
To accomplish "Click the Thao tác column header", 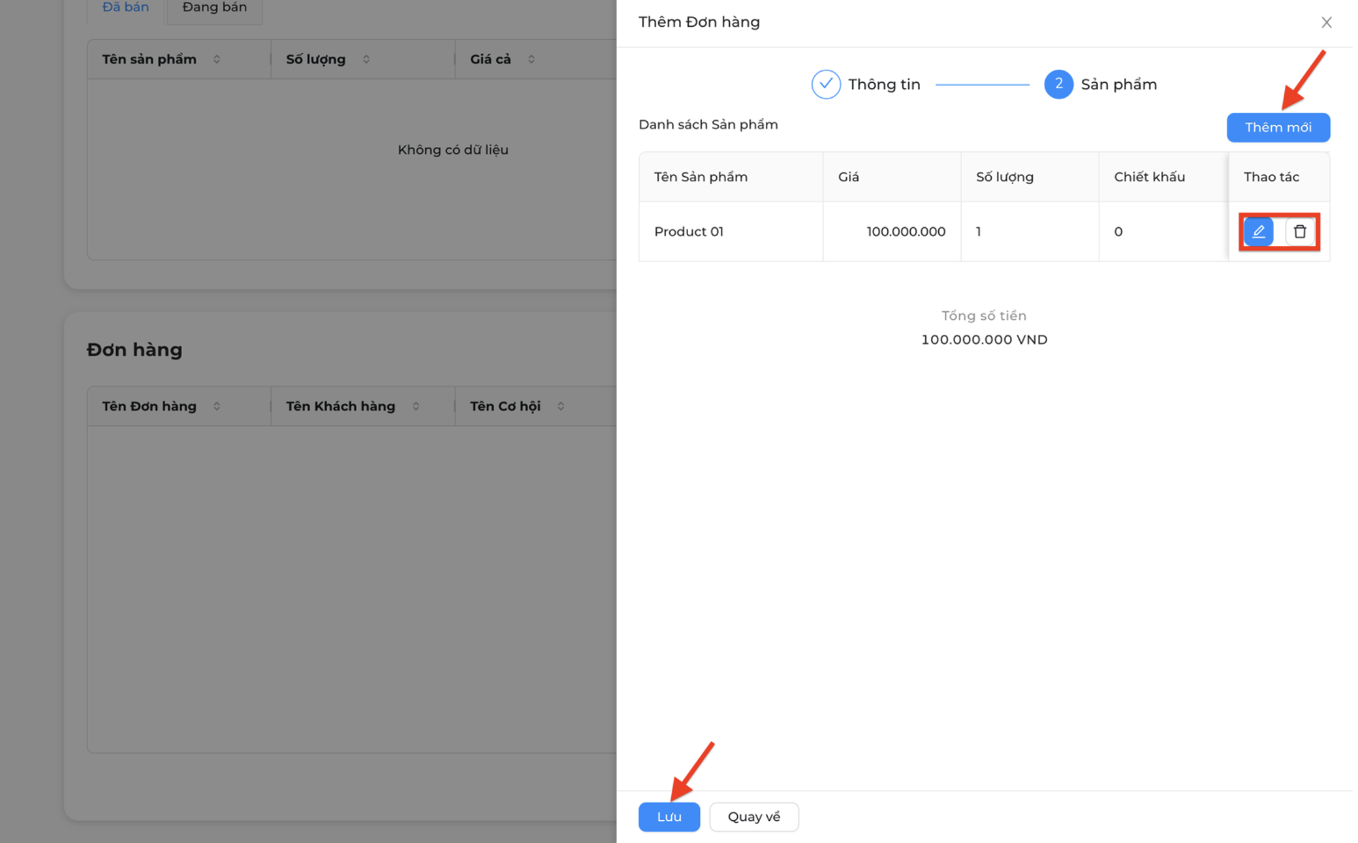I will 1279,177.
